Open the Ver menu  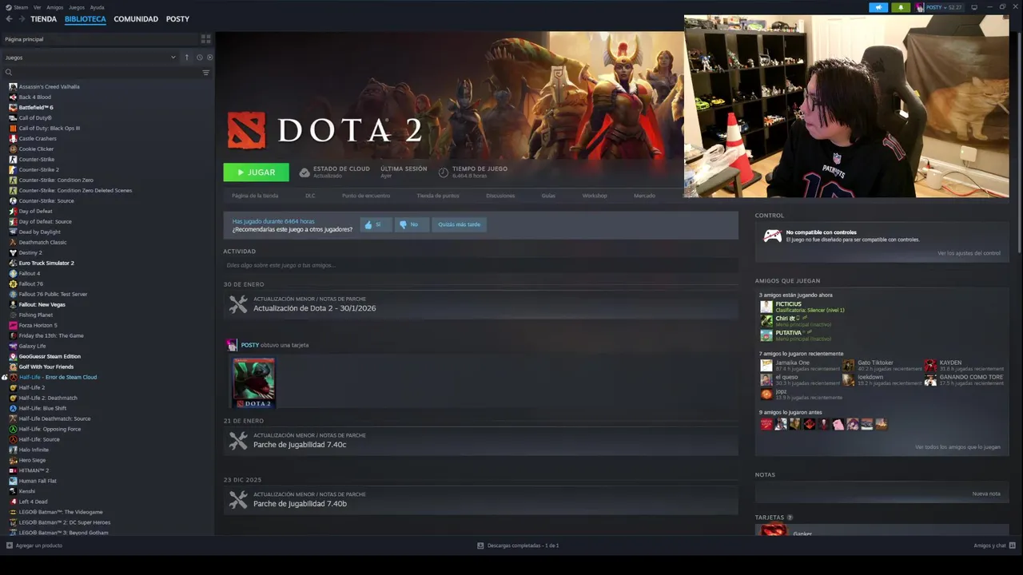(x=38, y=7)
